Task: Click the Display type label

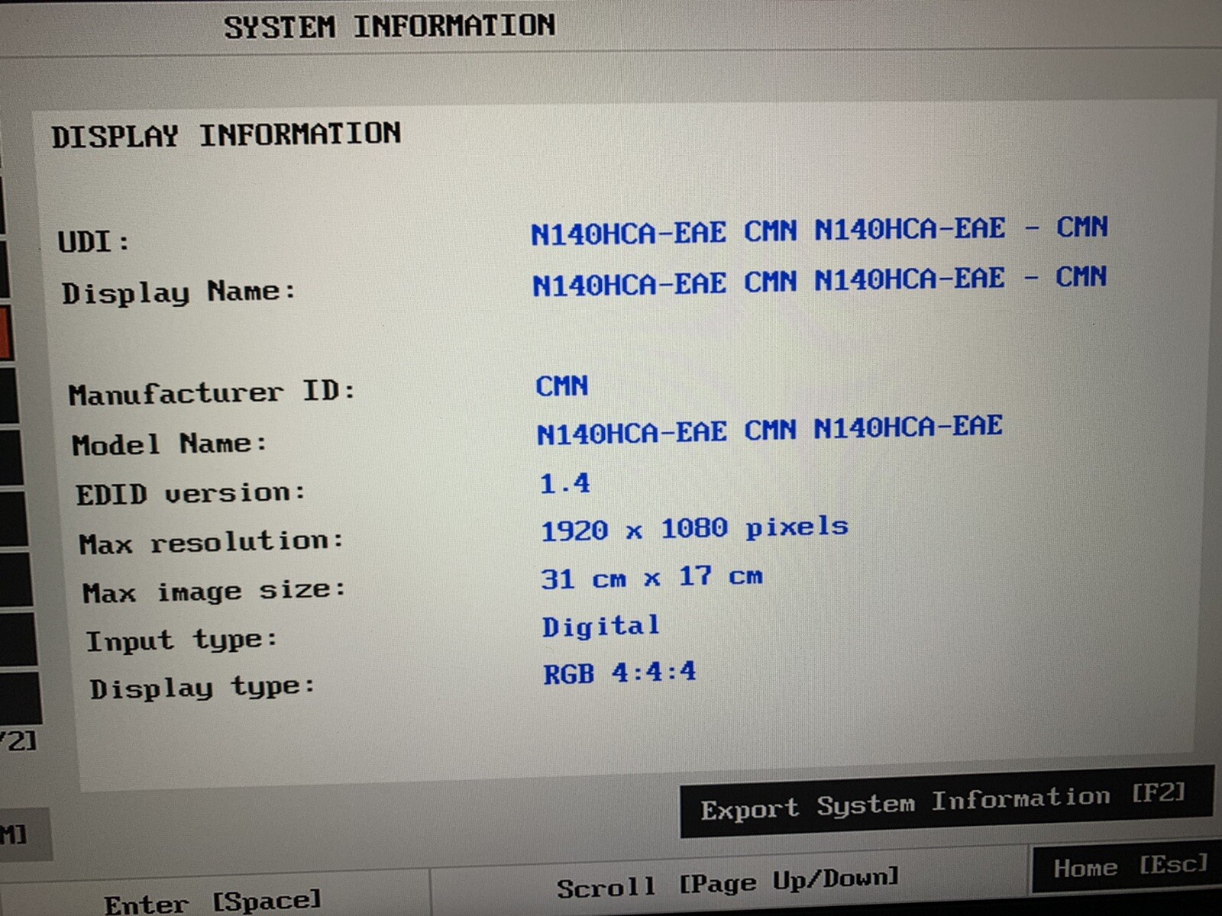Action: point(202,689)
